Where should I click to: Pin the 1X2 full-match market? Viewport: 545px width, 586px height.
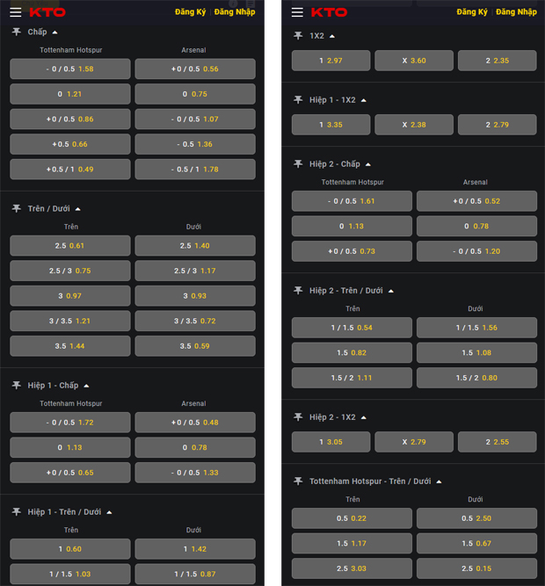point(298,35)
